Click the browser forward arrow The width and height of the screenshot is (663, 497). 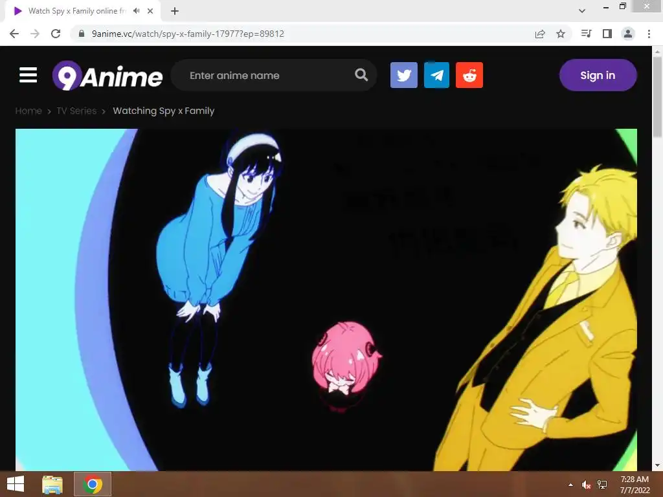[35, 34]
